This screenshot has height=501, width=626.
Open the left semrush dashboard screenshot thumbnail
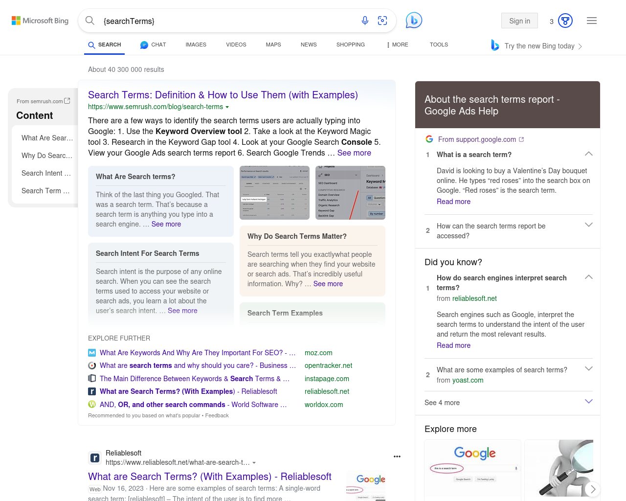(274, 193)
